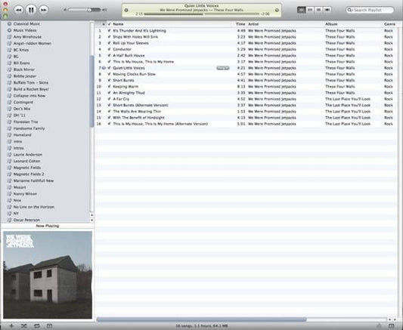
Task: Uncheck Keeping Warm track
Action: pyautogui.click(x=109, y=87)
